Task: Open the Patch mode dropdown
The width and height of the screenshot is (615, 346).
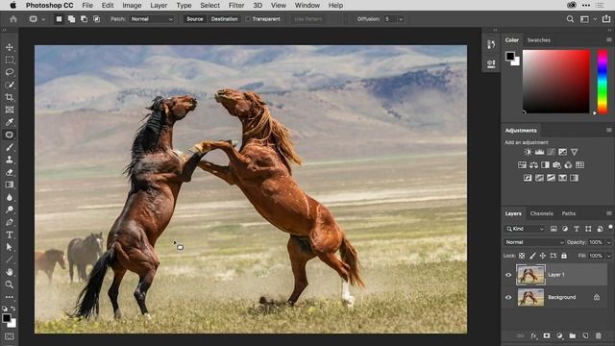Action: (x=152, y=19)
